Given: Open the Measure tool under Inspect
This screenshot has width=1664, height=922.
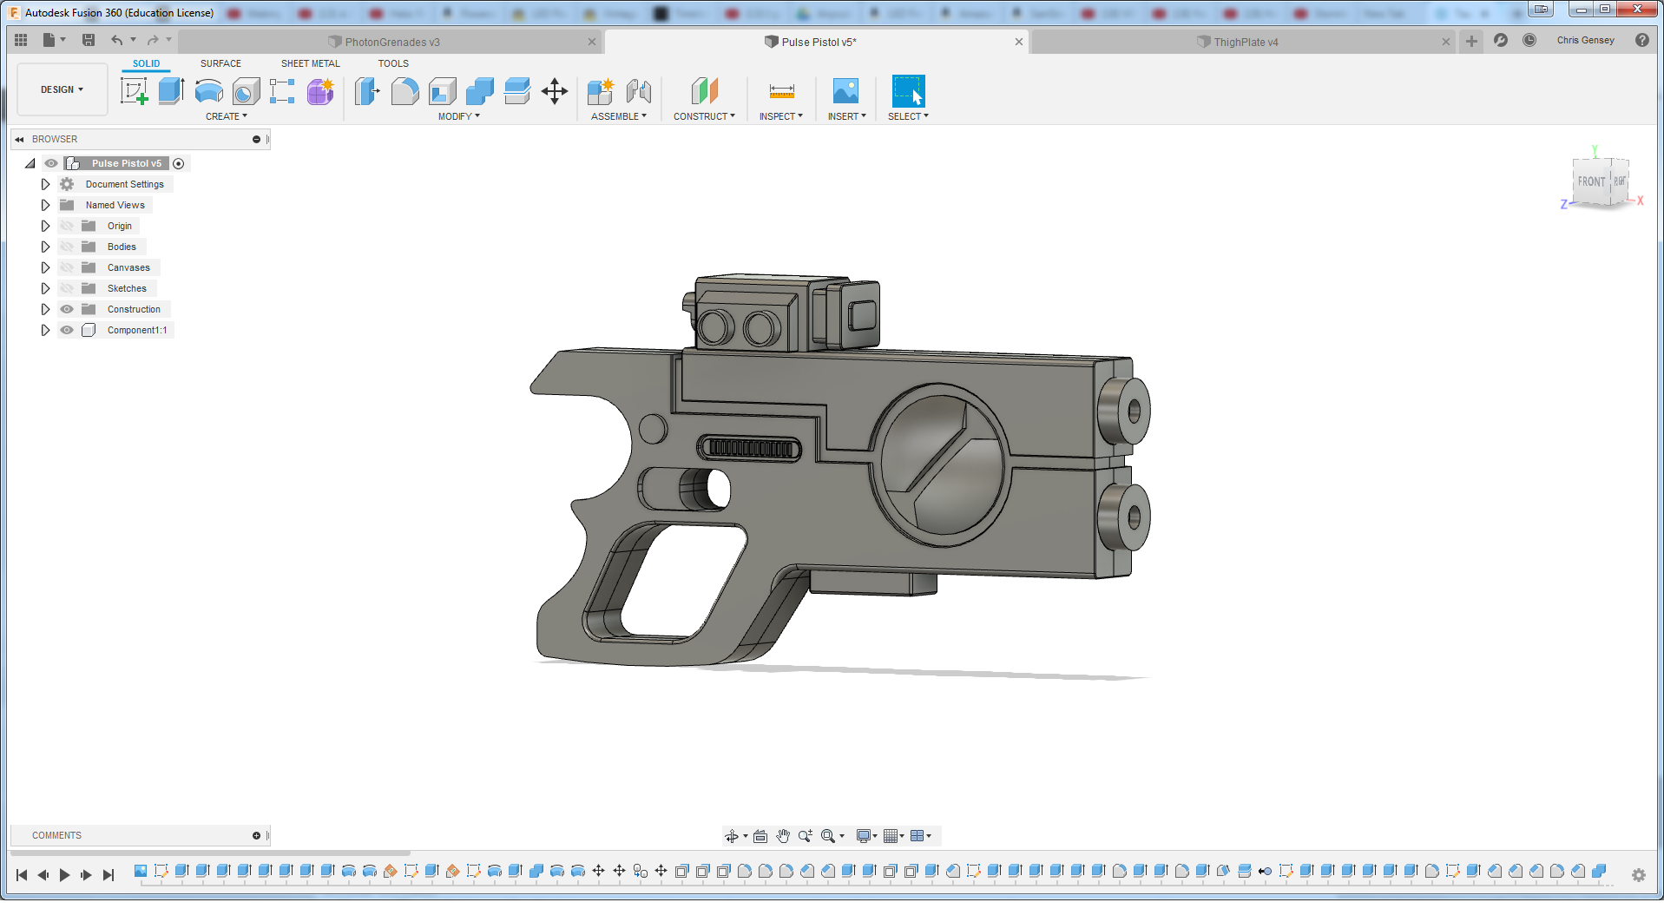Looking at the screenshot, I should pos(780,90).
